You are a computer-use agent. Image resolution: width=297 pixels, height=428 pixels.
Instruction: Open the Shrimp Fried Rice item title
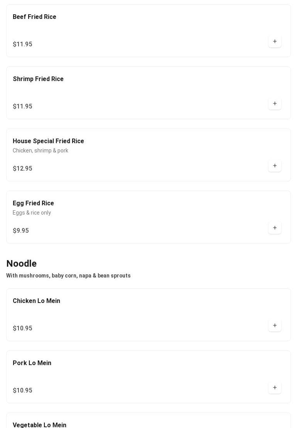pos(38,79)
